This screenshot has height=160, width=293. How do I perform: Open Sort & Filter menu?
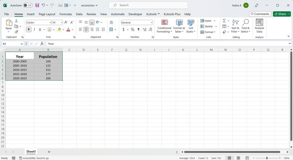click(x=235, y=27)
